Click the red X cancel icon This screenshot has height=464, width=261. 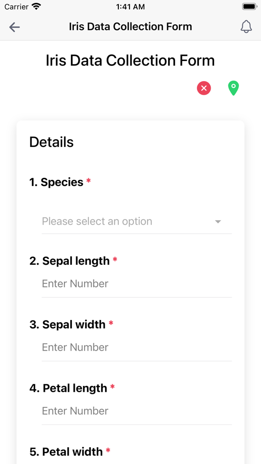click(x=204, y=88)
